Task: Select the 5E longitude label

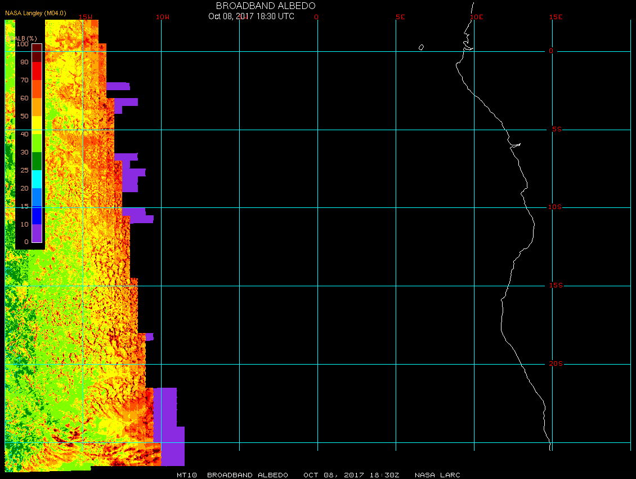Action: (x=400, y=17)
